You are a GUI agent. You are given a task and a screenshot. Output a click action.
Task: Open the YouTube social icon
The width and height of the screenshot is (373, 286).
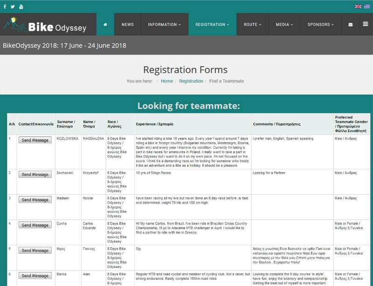point(21,7)
